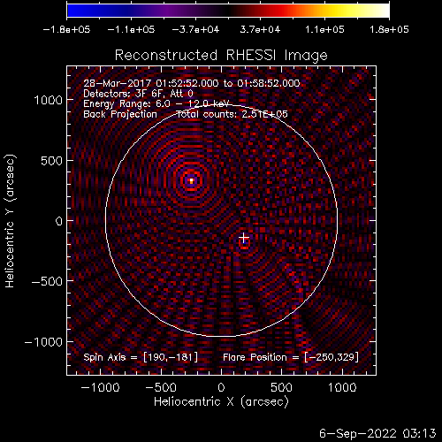This screenshot has height=442, width=442.
Task: Click the observation date-time range text
Action: point(192,83)
